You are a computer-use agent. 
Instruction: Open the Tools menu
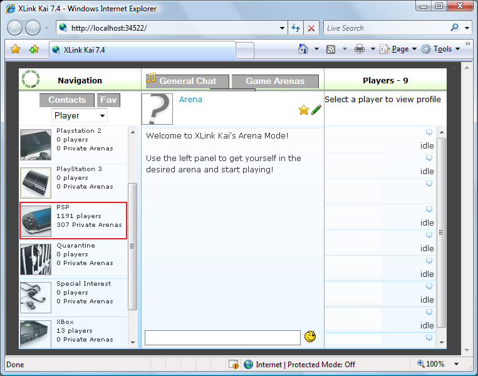(441, 49)
